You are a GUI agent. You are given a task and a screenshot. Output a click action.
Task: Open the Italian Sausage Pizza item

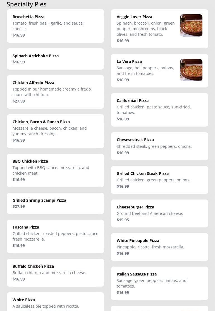coord(159,283)
